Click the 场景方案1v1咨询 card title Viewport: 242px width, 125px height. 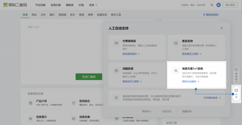192,69
